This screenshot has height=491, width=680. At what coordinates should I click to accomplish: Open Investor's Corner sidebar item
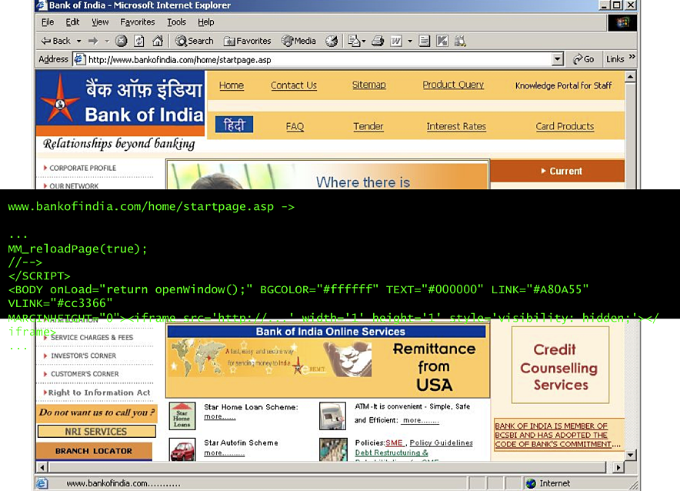[83, 356]
